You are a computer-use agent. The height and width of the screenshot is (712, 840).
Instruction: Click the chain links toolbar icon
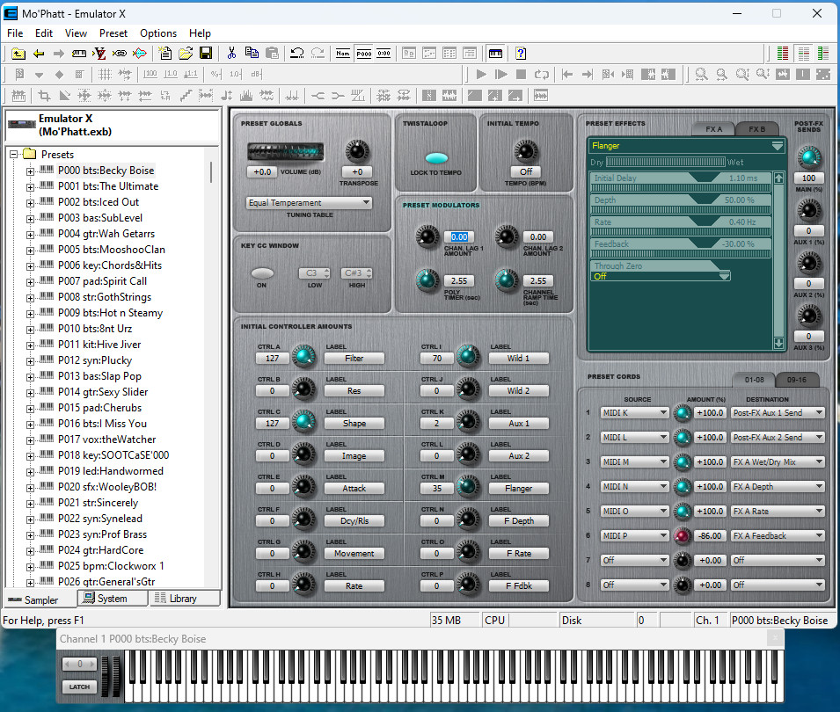click(120, 54)
